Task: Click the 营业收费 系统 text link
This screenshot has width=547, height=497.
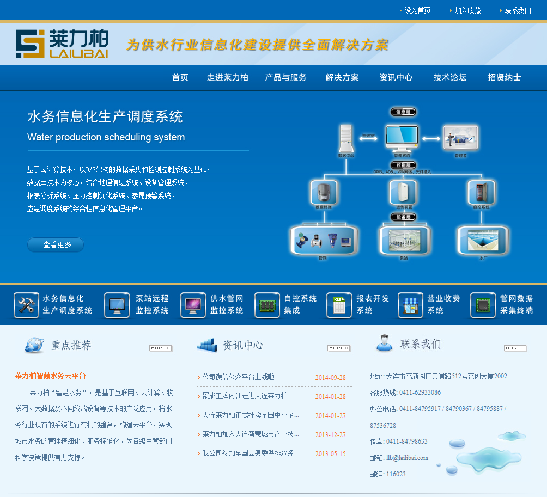Action: click(x=443, y=304)
